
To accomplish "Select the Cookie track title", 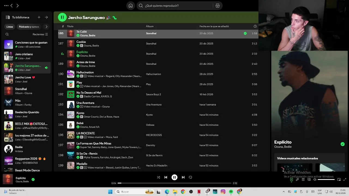I will click(x=81, y=42).
